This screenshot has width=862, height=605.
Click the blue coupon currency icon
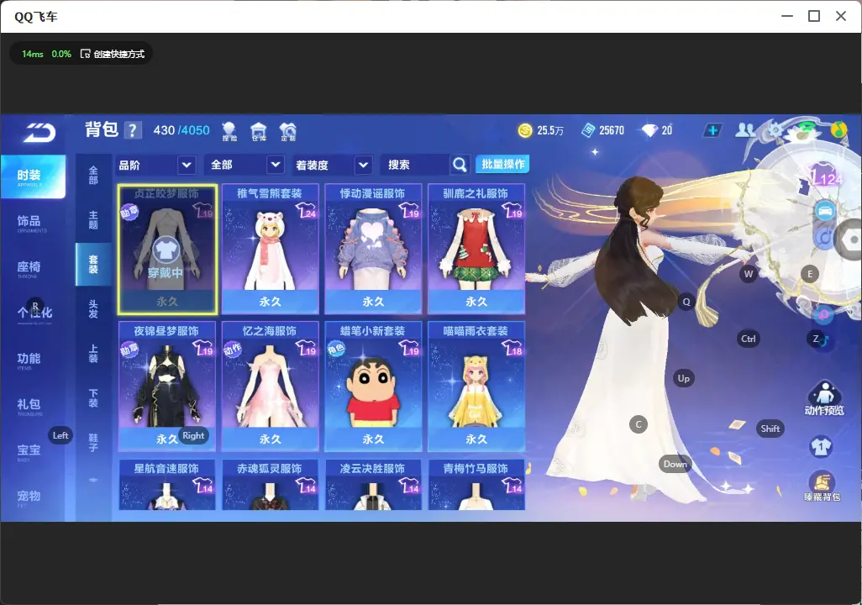tap(588, 130)
